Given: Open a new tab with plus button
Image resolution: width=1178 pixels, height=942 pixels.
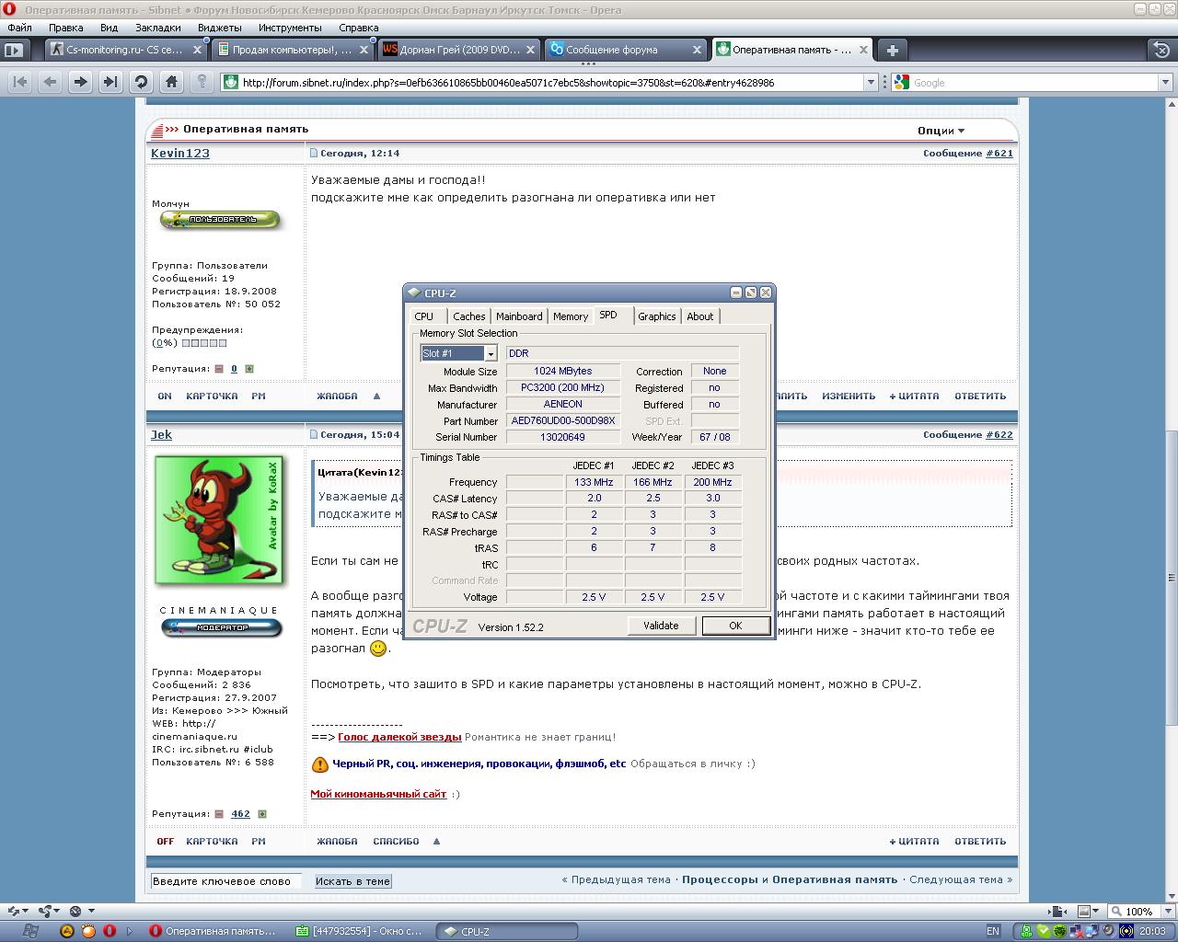Looking at the screenshot, I should pos(892,50).
